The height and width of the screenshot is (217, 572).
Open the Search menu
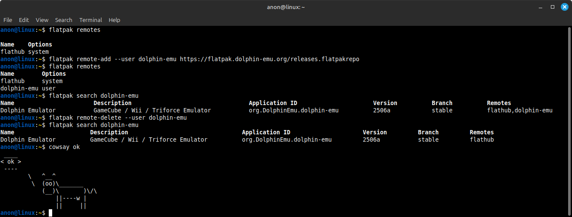click(x=63, y=20)
